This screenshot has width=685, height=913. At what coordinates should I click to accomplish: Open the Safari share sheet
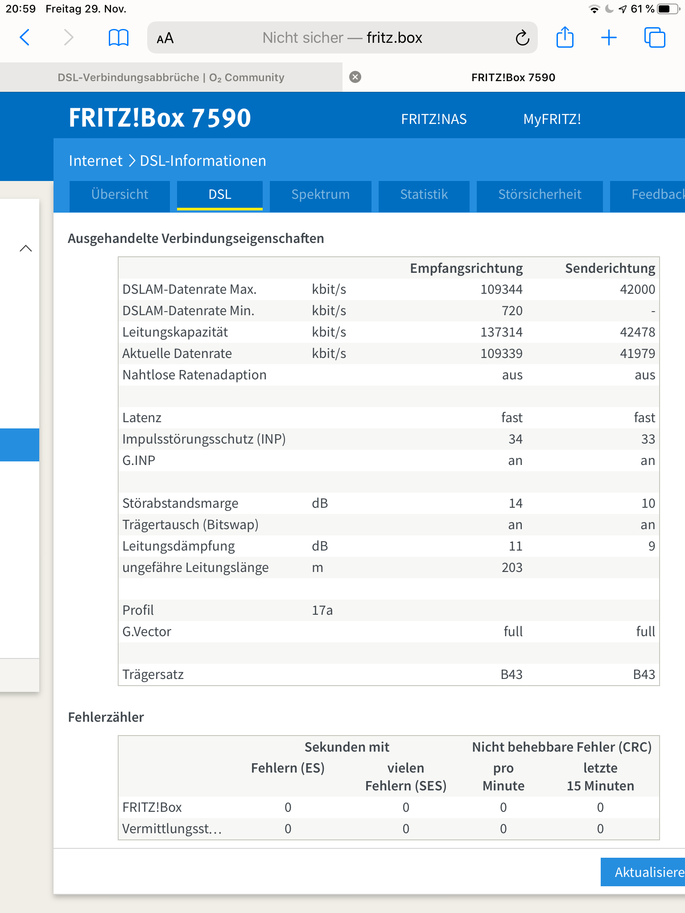(x=565, y=37)
